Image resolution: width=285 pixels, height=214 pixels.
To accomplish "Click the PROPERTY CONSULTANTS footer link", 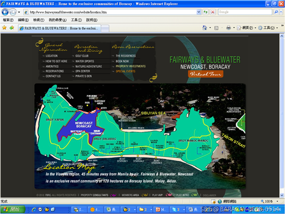I will pos(94,195).
